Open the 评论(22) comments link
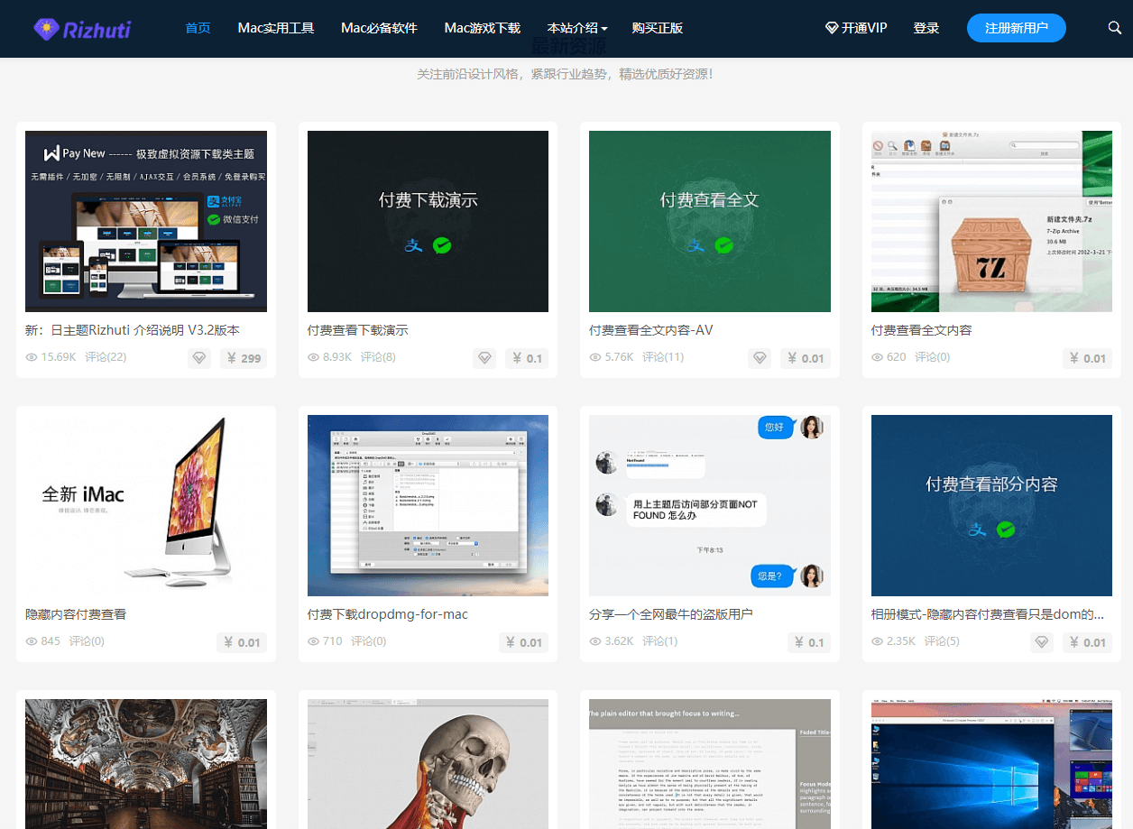Viewport: 1133px width, 829px height. point(106,357)
